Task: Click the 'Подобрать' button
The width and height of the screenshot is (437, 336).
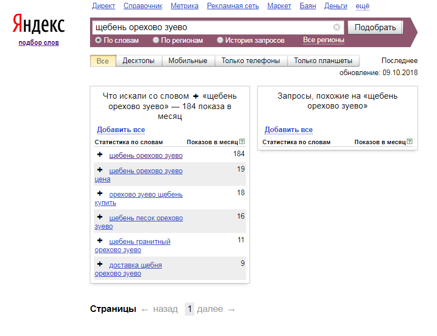Action: [x=375, y=27]
